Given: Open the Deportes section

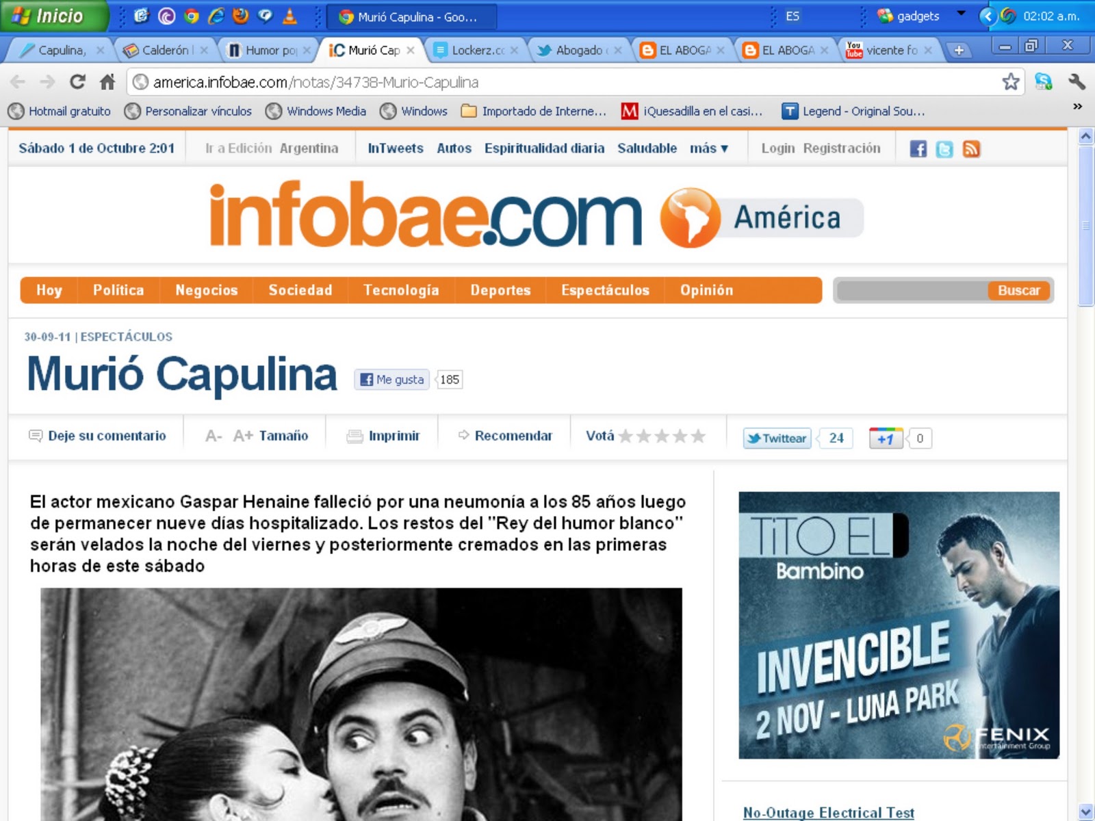Looking at the screenshot, I should (x=500, y=290).
